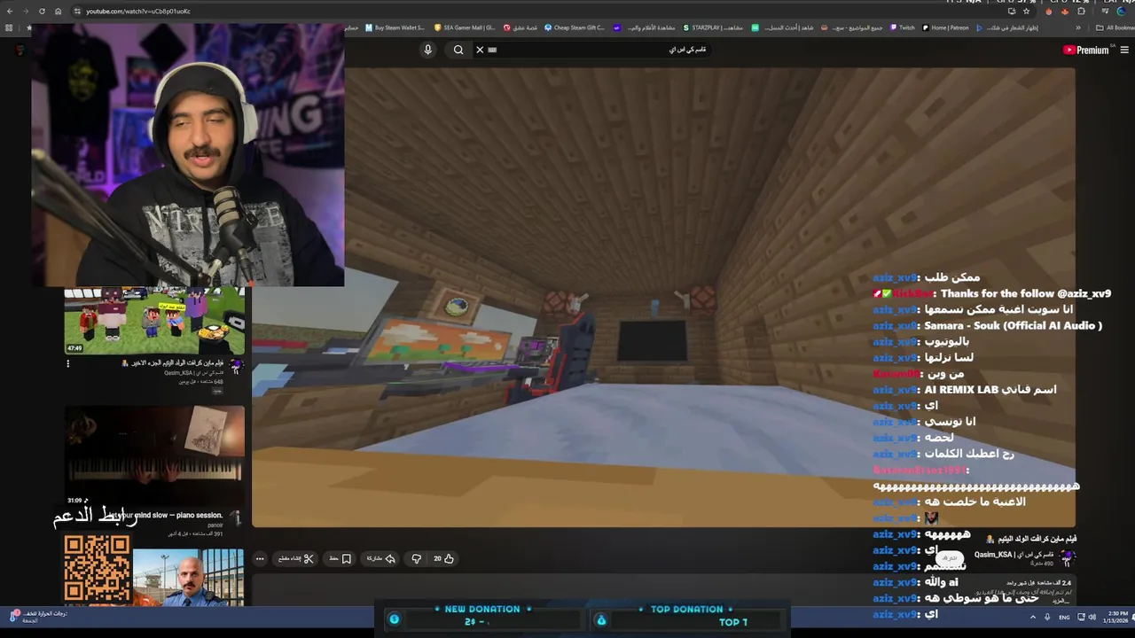Create a clip with scissors icon
1135x638 pixels.
pyautogui.click(x=294, y=558)
